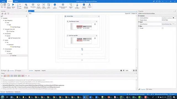177x99 pixels.
Task: Collapse the Find Element activity
Action: [97, 21]
